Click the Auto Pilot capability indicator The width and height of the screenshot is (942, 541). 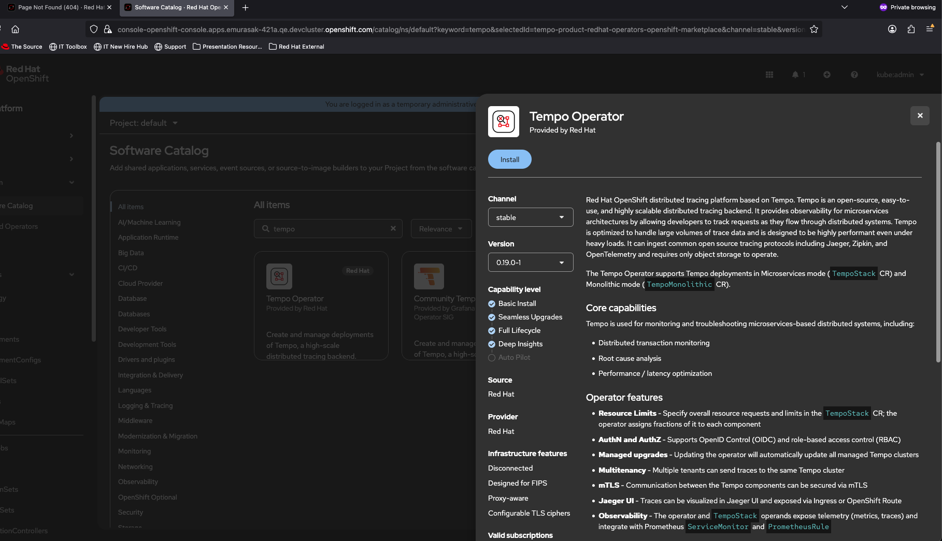pos(492,358)
